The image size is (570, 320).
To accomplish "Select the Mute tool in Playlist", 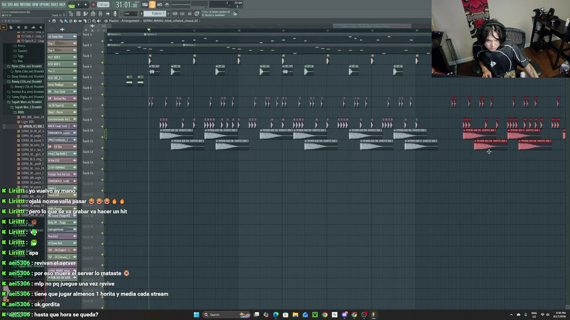I will click(x=75, y=21).
